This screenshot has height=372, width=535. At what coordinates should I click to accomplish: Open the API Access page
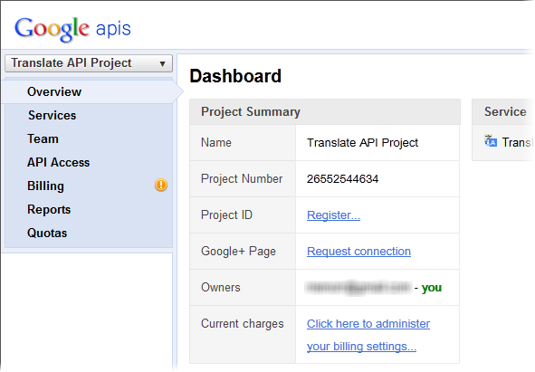[58, 162]
